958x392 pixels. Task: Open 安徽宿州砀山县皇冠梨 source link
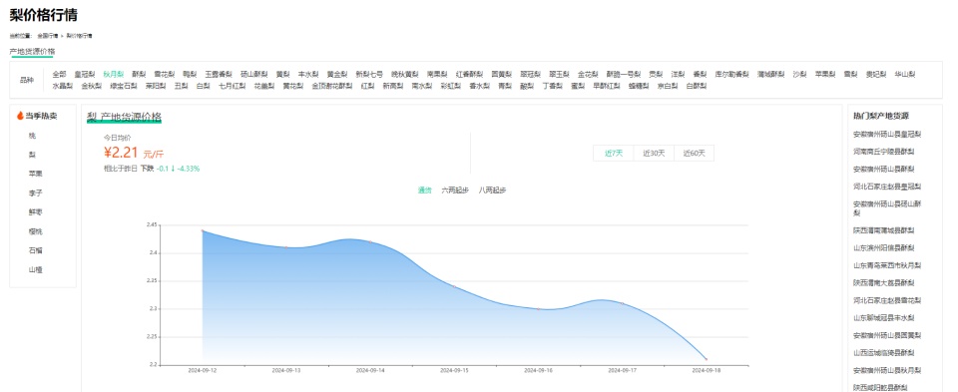(x=887, y=134)
